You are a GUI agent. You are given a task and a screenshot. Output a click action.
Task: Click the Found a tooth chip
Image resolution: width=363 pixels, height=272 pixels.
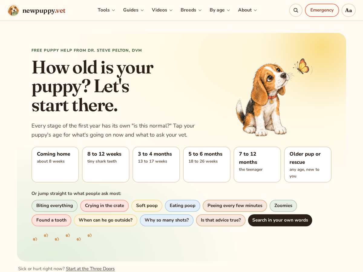tap(51, 220)
